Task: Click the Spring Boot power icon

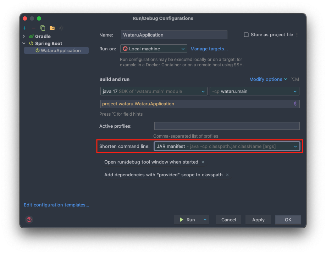Action: coord(31,43)
